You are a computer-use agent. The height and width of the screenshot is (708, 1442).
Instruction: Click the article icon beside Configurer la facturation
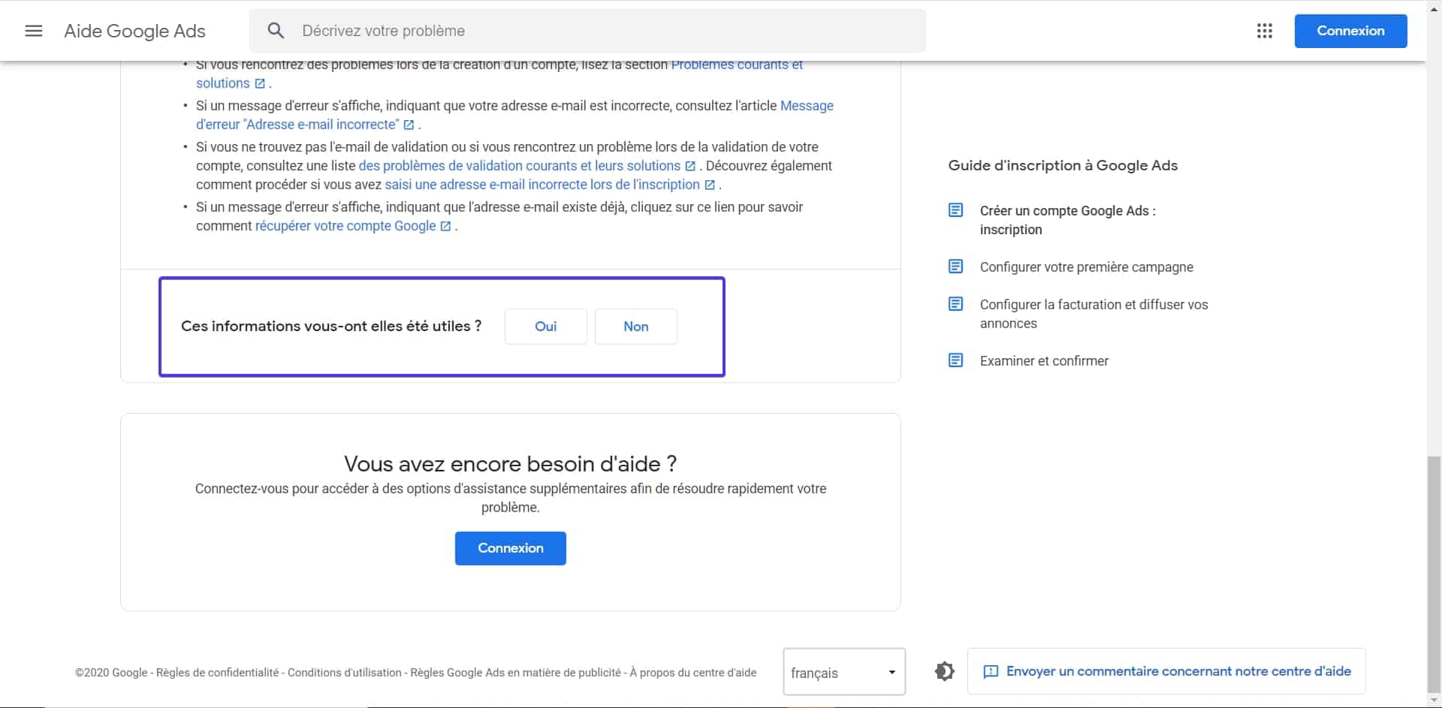point(955,304)
